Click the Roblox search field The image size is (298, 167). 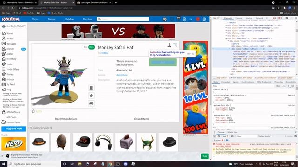point(123,19)
